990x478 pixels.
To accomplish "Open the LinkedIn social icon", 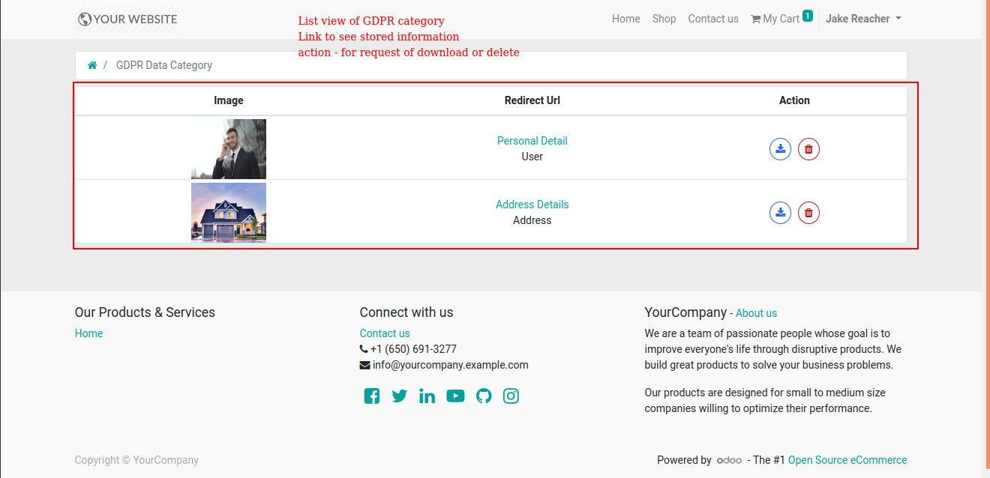I will [x=427, y=396].
